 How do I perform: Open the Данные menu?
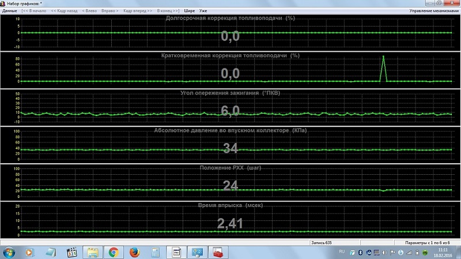[9, 11]
